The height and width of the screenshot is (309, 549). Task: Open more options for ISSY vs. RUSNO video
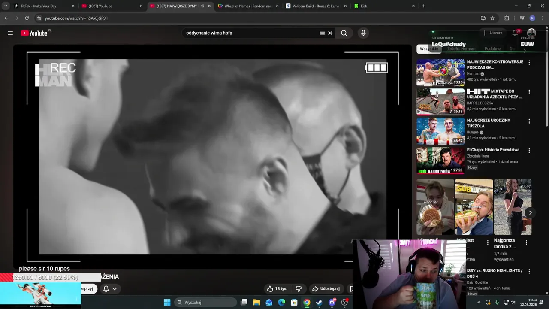(x=529, y=272)
